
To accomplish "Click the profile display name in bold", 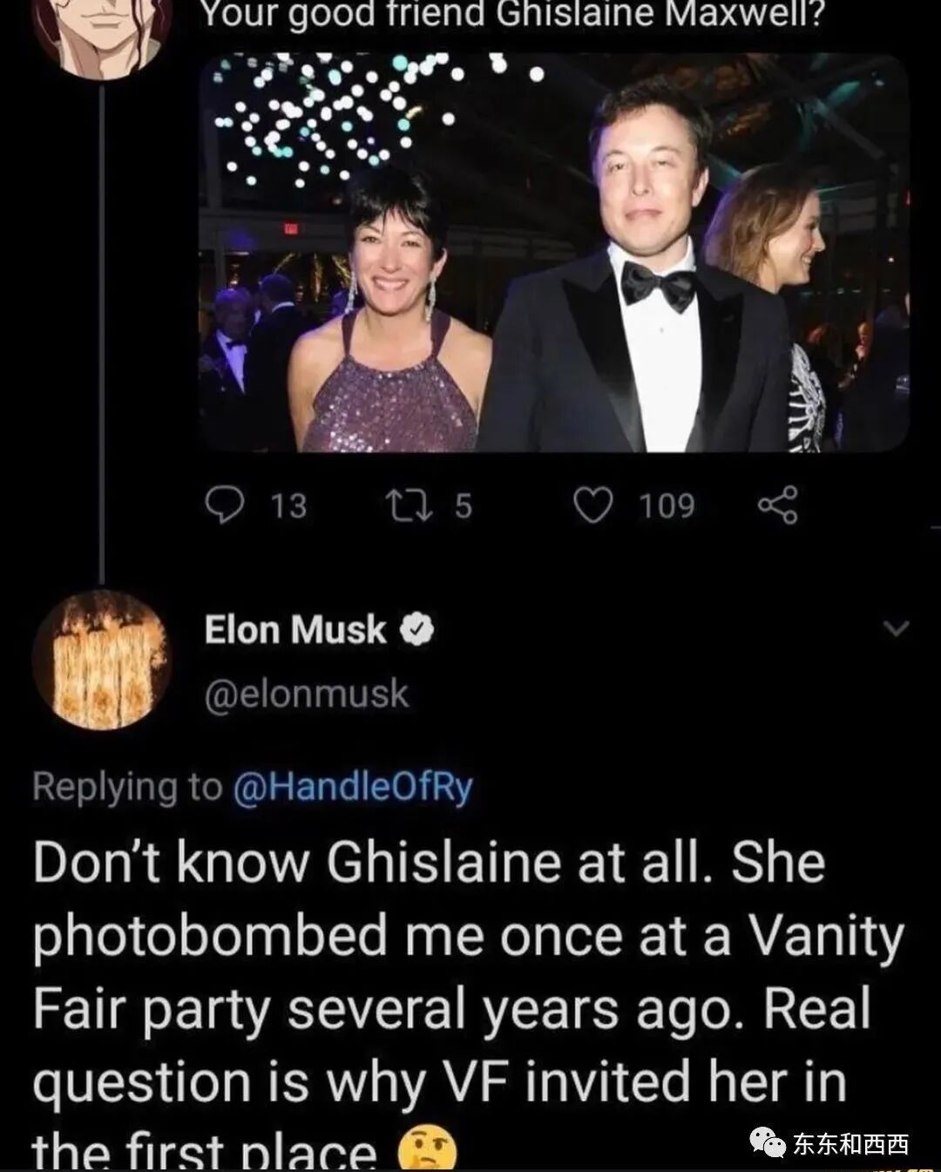I will click(294, 629).
